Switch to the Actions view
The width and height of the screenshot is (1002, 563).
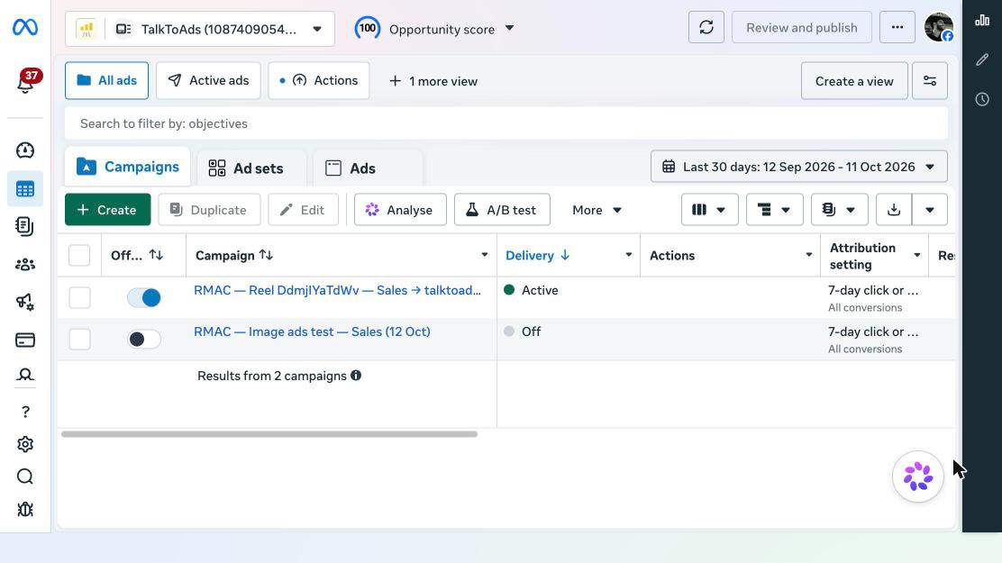(319, 80)
